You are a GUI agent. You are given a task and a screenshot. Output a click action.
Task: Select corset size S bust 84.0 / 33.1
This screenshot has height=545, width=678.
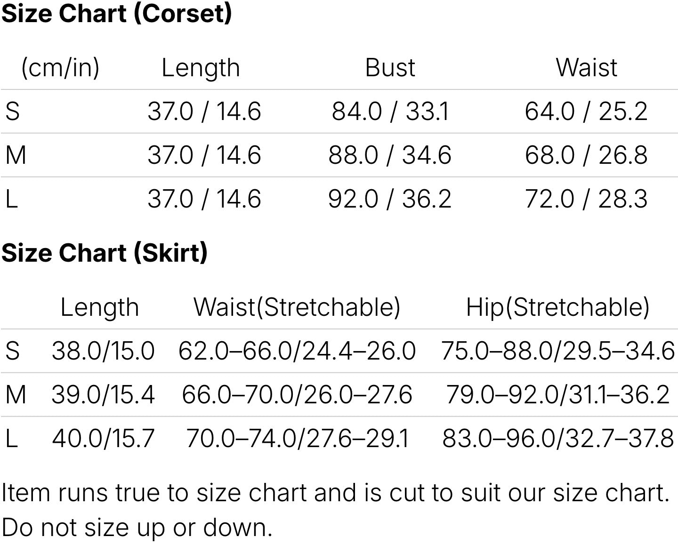[x=390, y=112]
